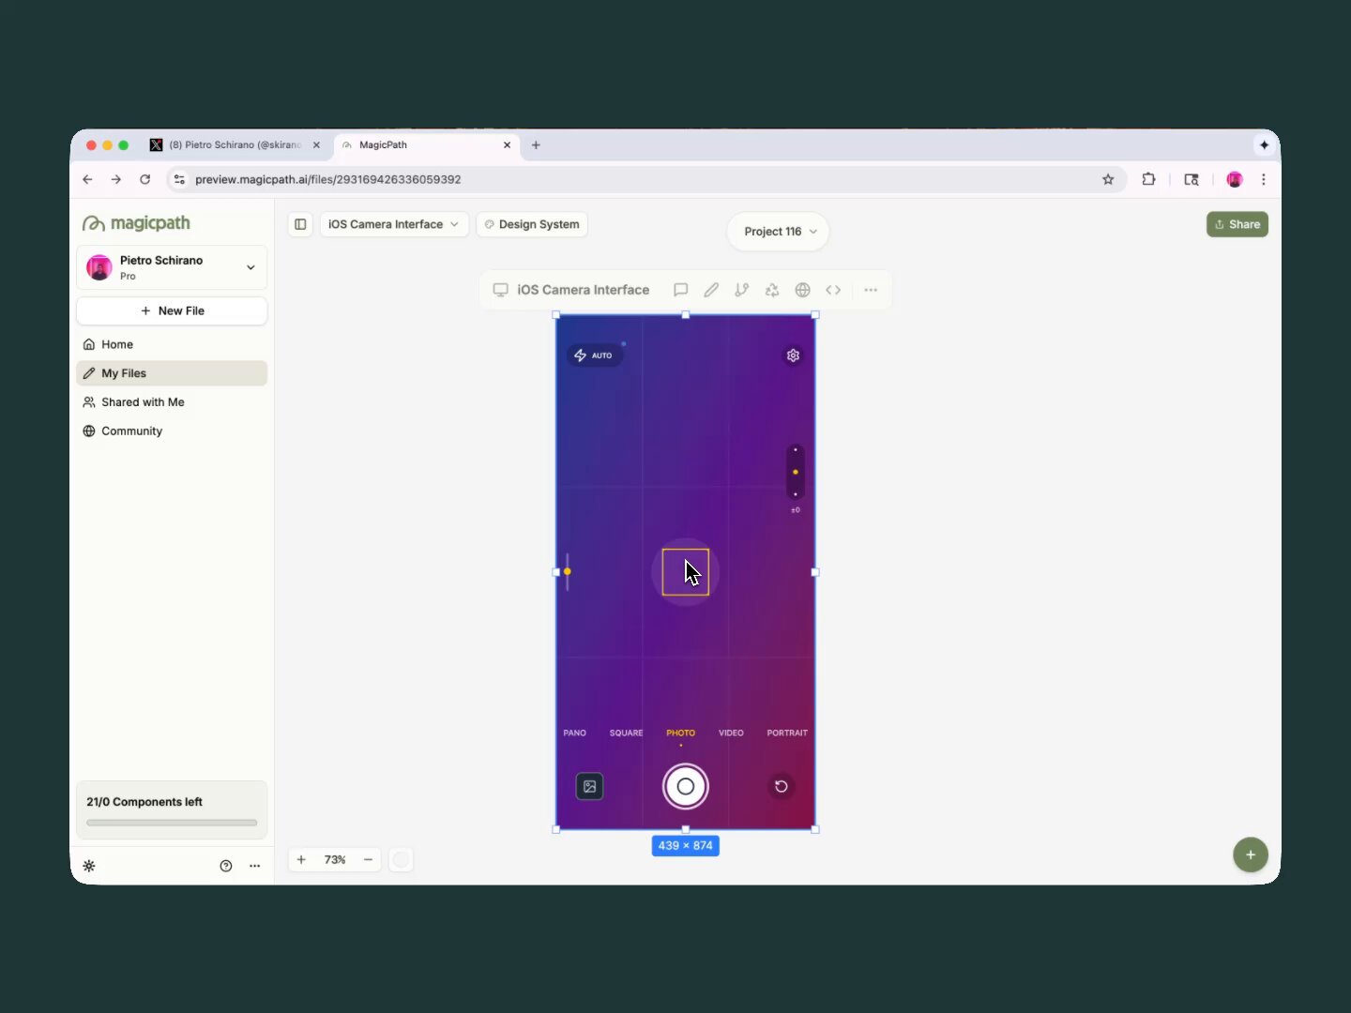1351x1013 pixels.
Task: Open the code view angle-brackets icon
Action: pos(833,290)
